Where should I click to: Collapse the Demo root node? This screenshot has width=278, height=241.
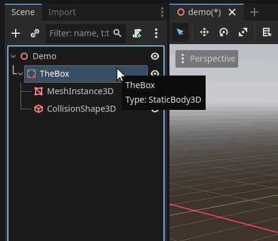pos(13,56)
